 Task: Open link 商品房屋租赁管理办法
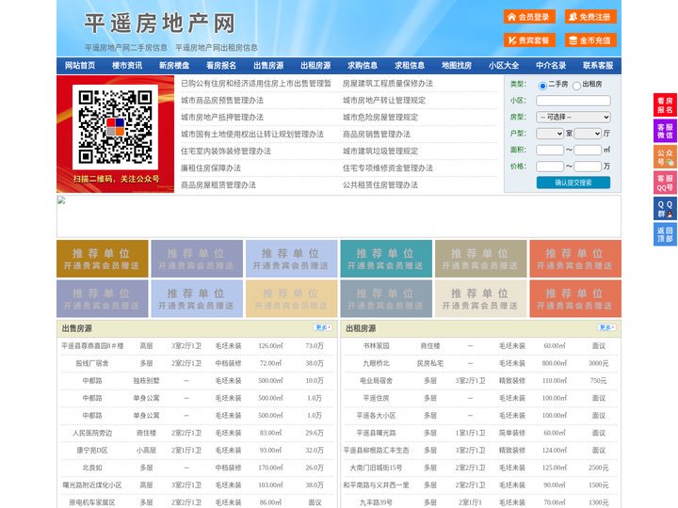[x=218, y=185]
